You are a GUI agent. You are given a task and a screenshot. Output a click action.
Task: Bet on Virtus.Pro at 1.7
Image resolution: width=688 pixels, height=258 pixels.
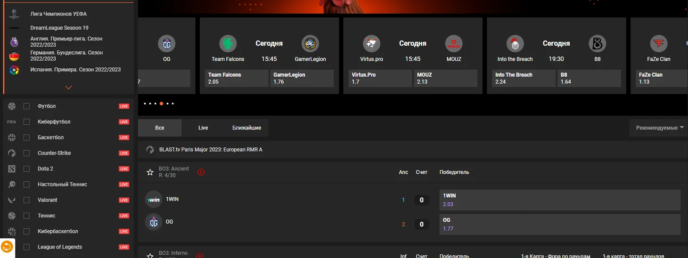tap(381, 79)
